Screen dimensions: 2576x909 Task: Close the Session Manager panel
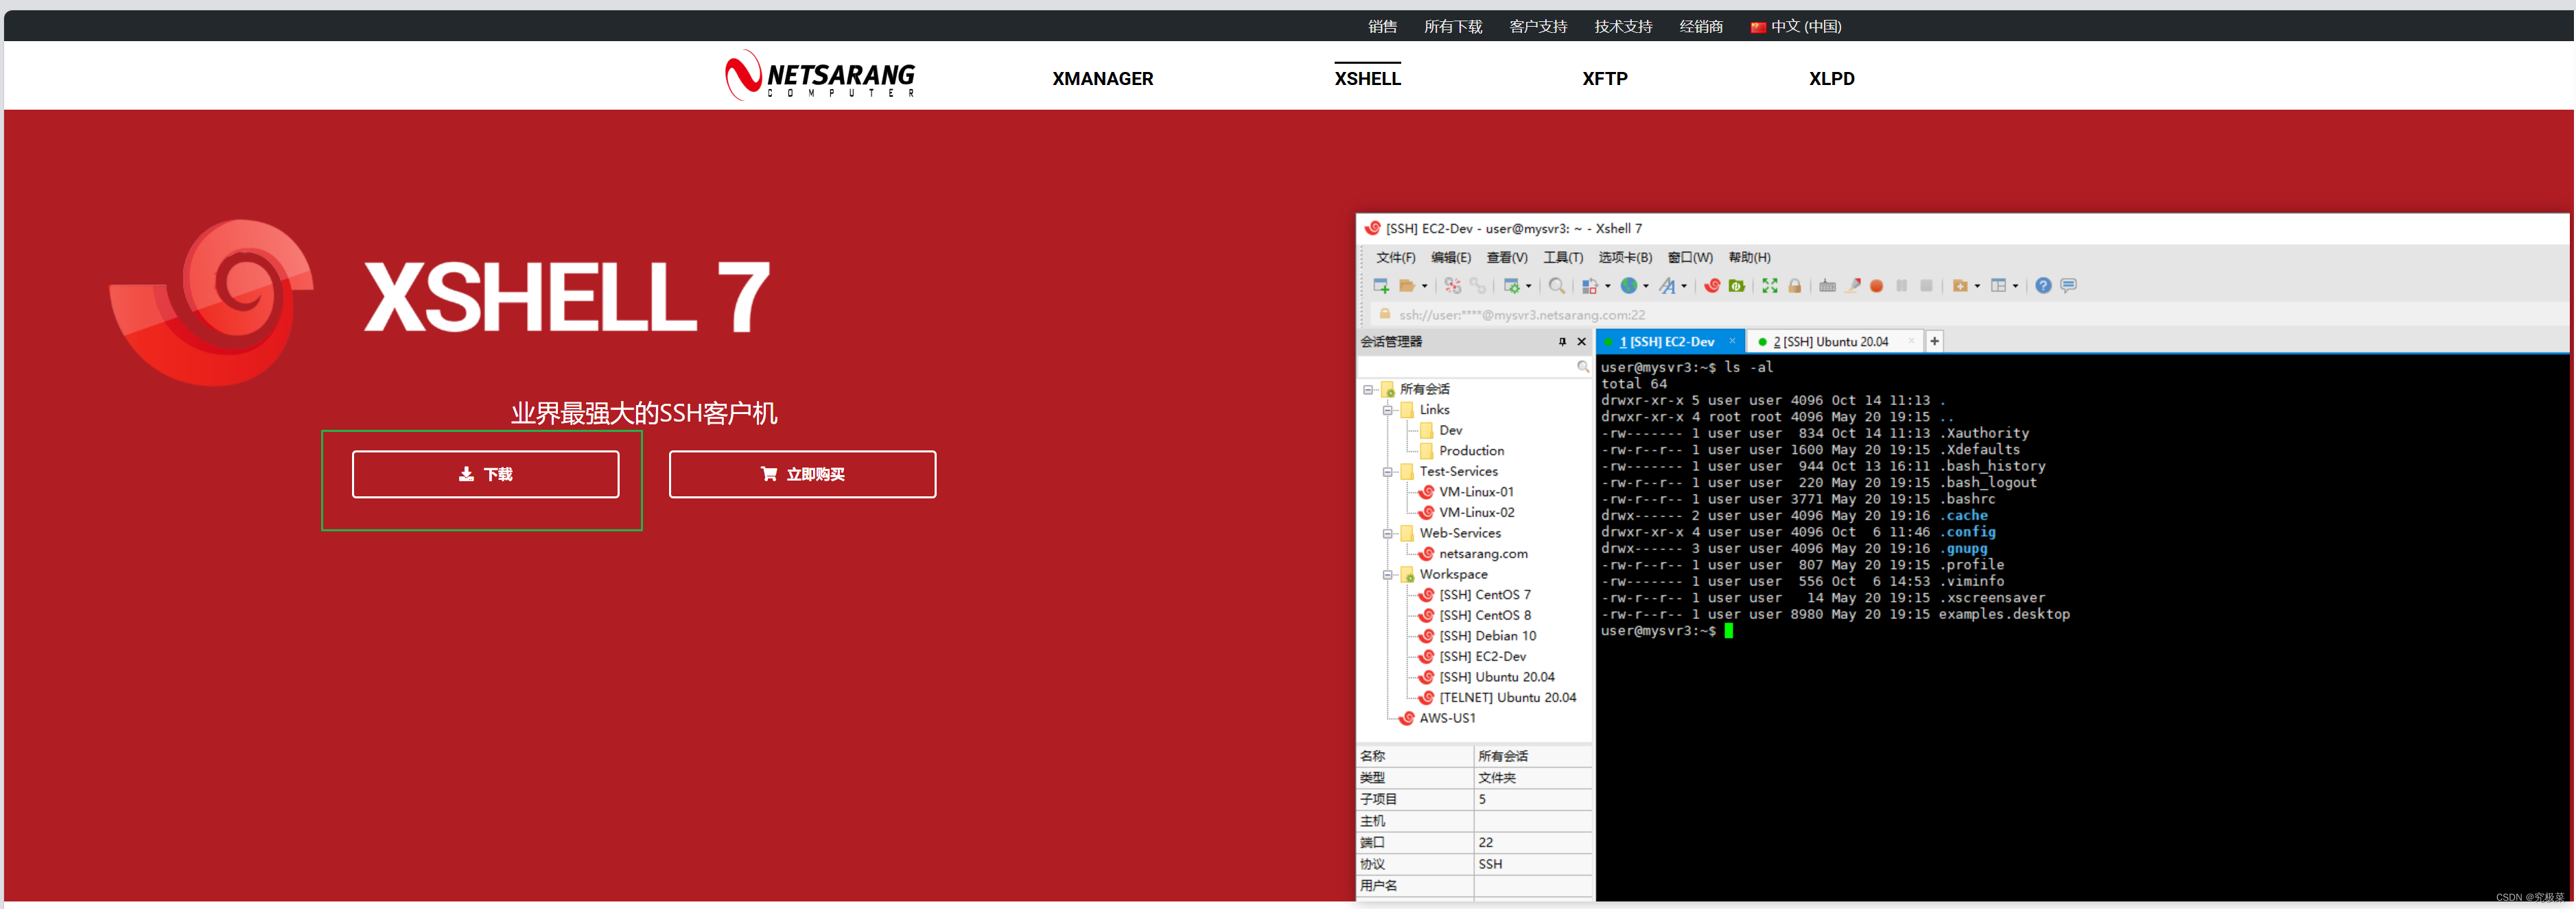1581,341
